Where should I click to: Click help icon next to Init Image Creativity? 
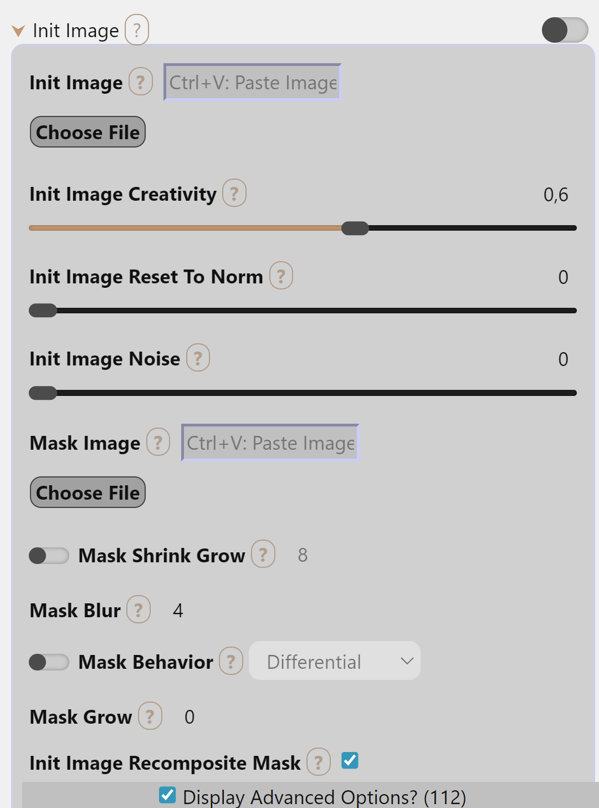tap(234, 194)
